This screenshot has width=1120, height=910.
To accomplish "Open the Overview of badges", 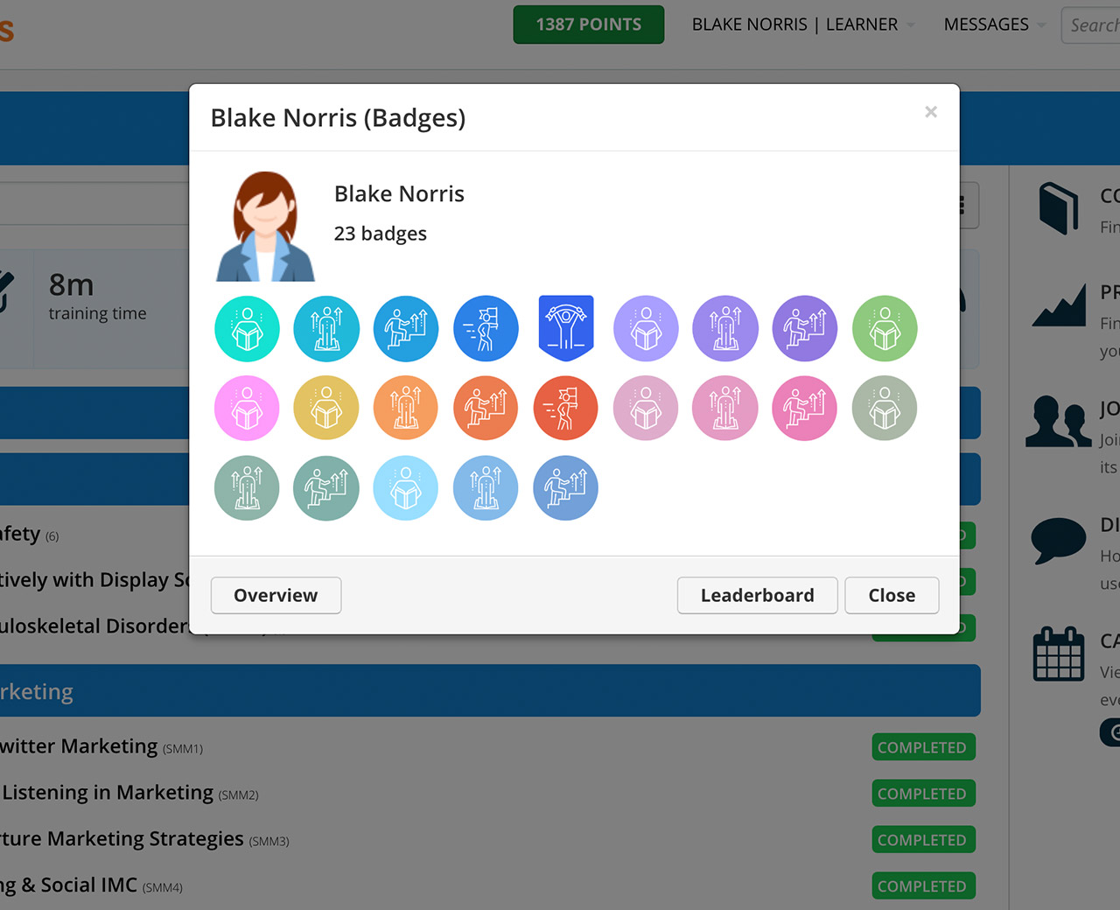I will click(276, 595).
